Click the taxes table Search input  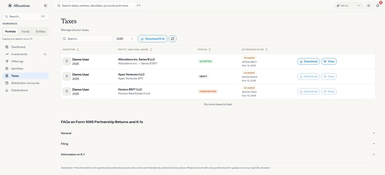tap(87, 39)
